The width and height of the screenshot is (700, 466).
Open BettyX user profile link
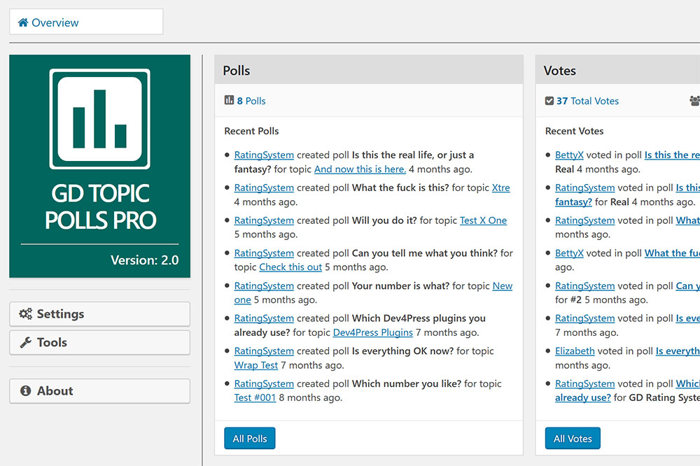[x=569, y=155]
